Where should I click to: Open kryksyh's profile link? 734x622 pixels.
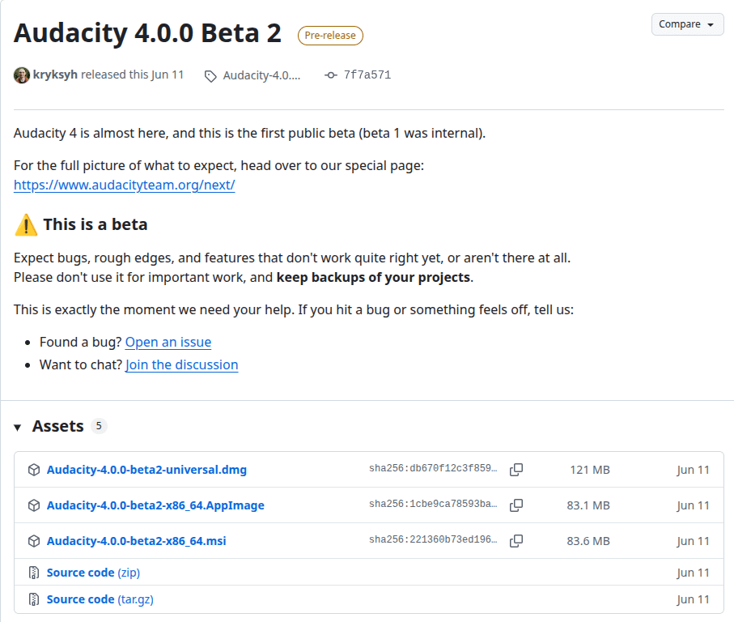click(55, 75)
